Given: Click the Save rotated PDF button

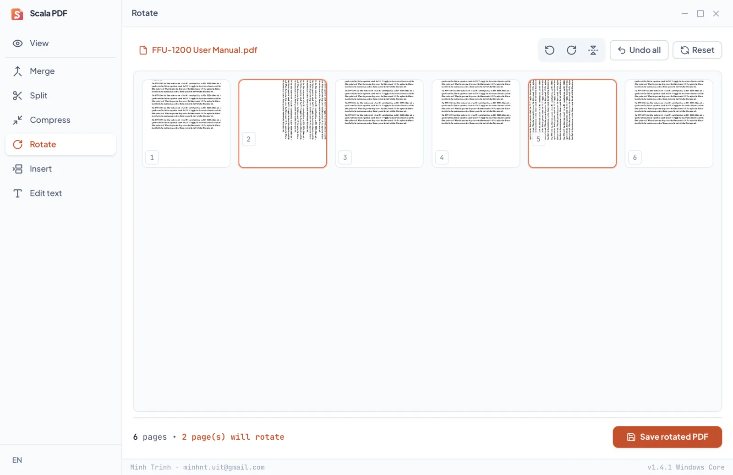Looking at the screenshot, I should click(x=667, y=437).
